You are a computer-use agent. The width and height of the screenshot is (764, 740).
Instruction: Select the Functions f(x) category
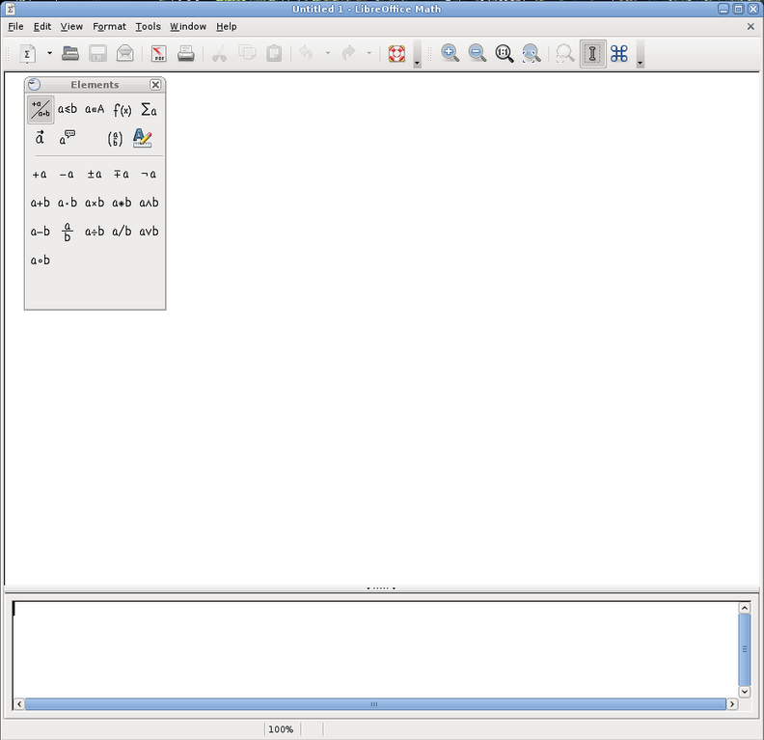click(x=122, y=110)
